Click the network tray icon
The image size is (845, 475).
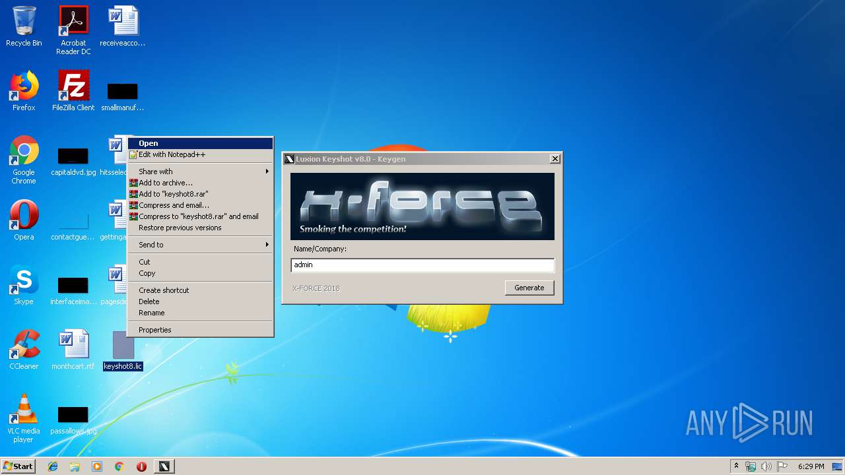[x=751, y=466]
